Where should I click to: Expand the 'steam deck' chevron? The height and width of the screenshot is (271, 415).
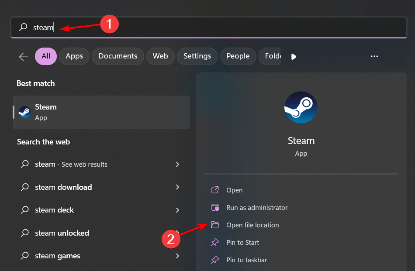177,210
